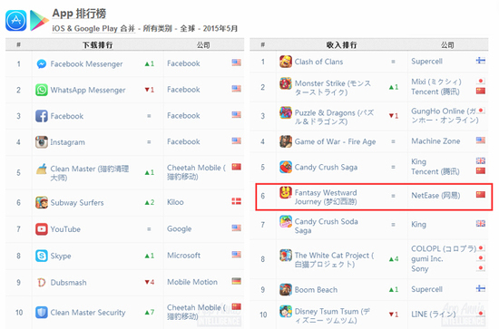Open the Microsoft company link

tap(183, 256)
